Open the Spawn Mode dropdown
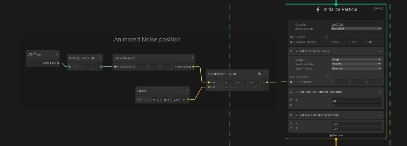Screen dimensions: 407x146 pos(356,68)
